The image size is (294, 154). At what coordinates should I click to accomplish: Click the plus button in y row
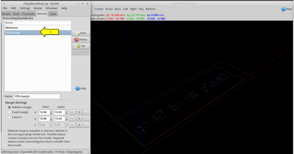(x=72, y=118)
